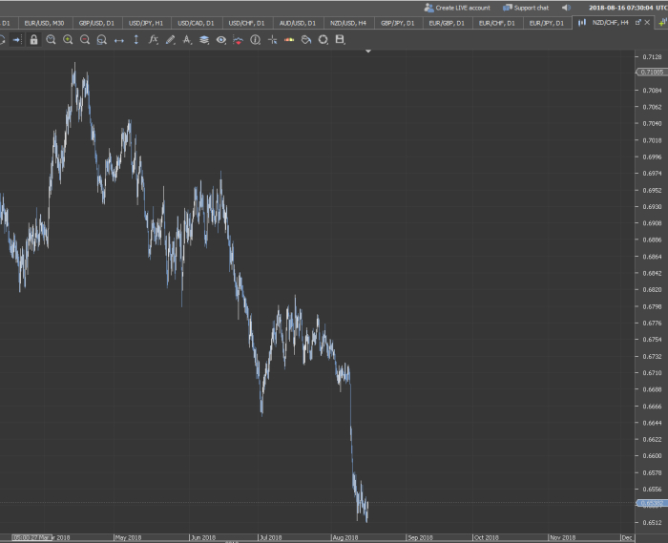Click the vertical stretch arrows icon

pos(136,40)
